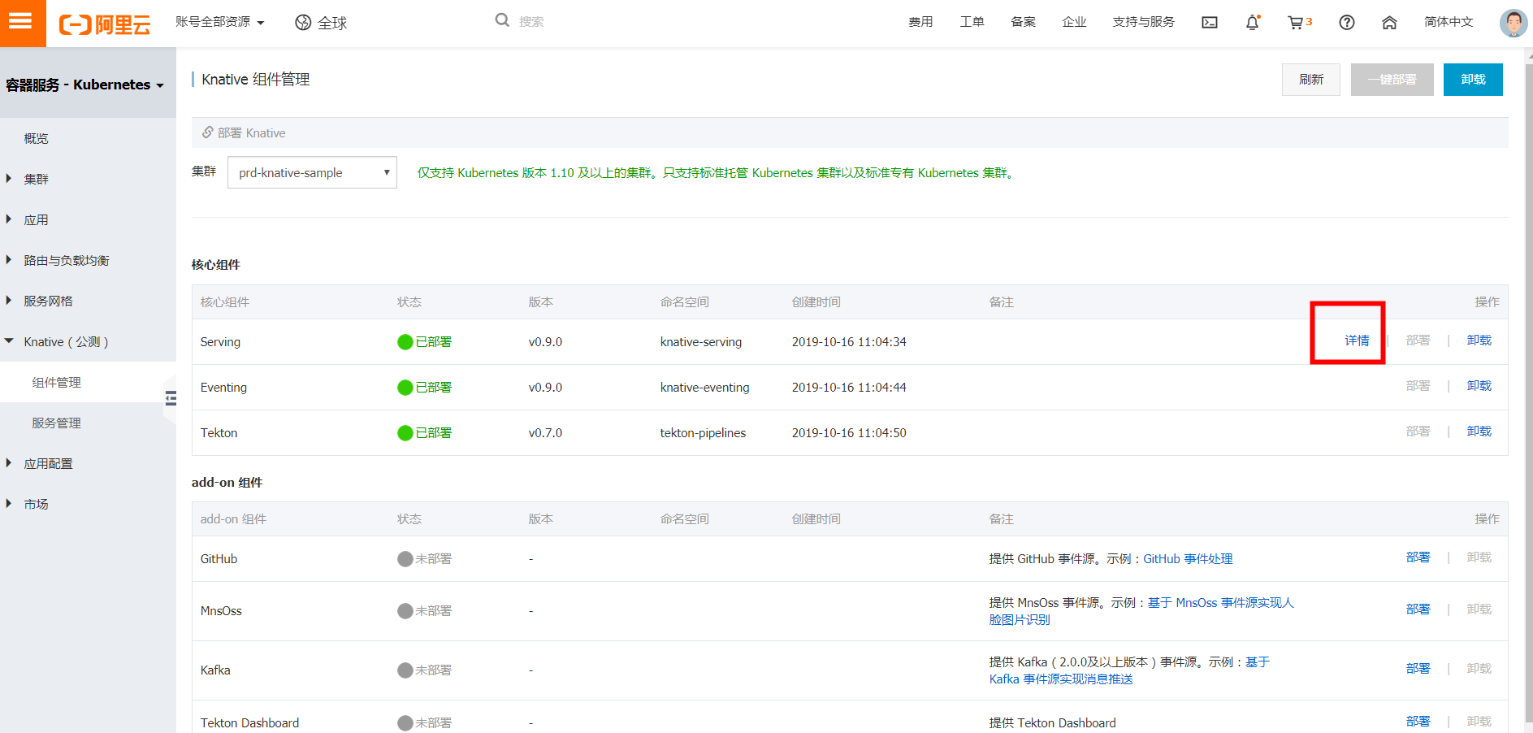The image size is (1533, 733).
Task: Open 企业 top menu
Action: 1074,22
